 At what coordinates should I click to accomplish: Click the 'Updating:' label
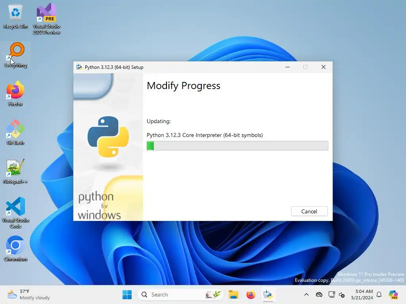point(159,121)
